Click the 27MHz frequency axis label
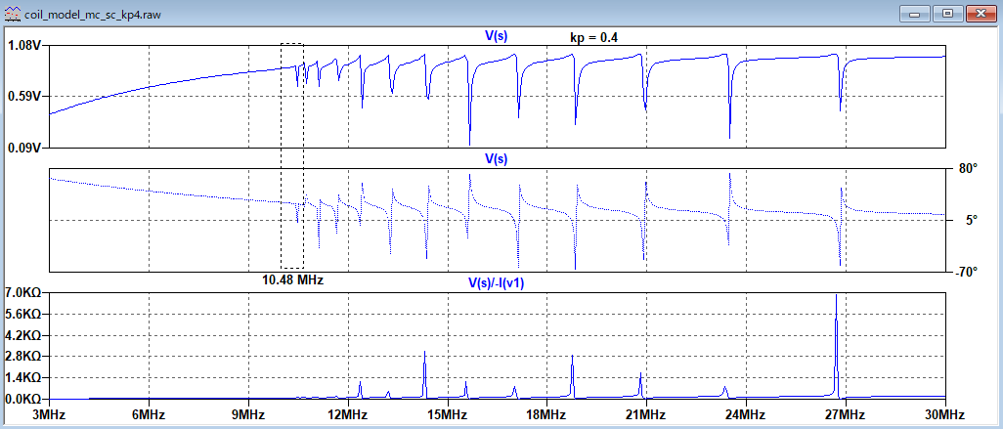 (846, 414)
